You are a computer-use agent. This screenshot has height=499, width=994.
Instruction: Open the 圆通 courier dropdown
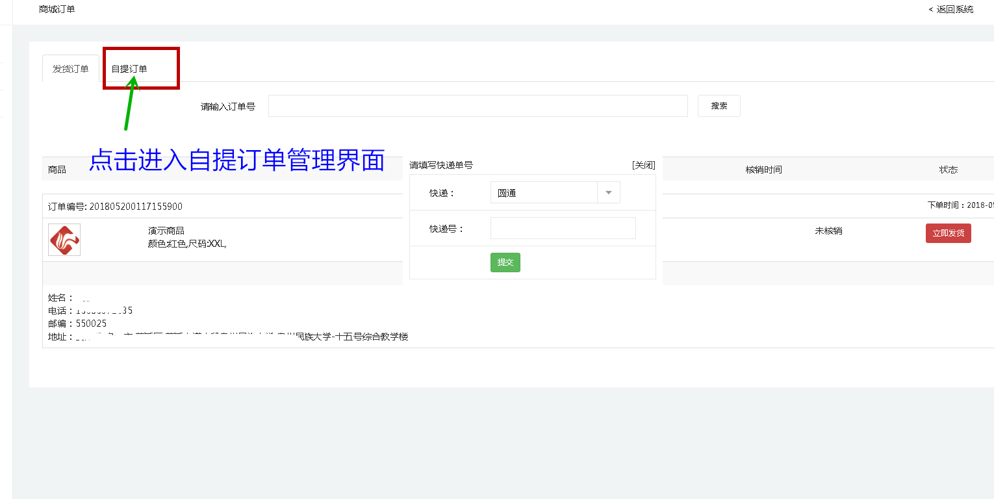pos(543,193)
